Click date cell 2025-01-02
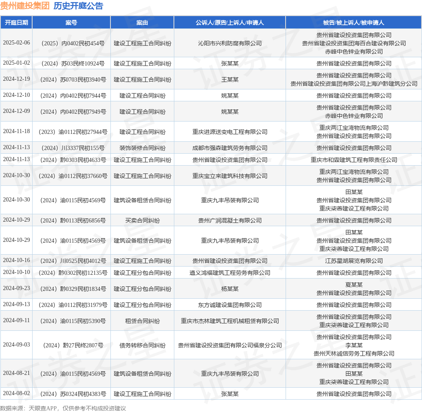The width and height of the screenshot is (422, 412). coord(16,63)
